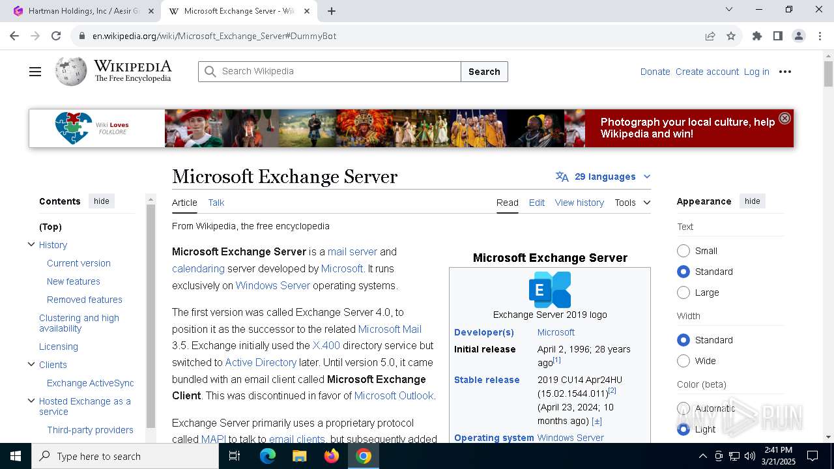834x469 pixels.
Task: Reload the page with the refresh icon
Action: pyautogui.click(x=56, y=36)
